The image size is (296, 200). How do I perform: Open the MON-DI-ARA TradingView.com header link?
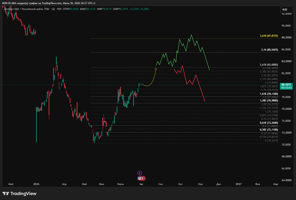click(x=49, y=3)
